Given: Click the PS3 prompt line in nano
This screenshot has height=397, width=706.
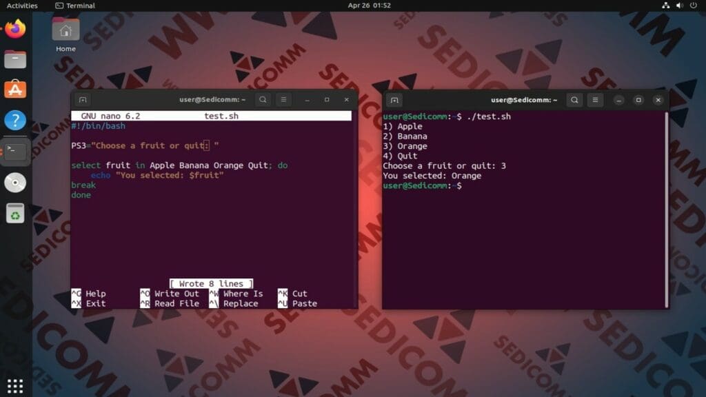Looking at the screenshot, I should (145, 145).
